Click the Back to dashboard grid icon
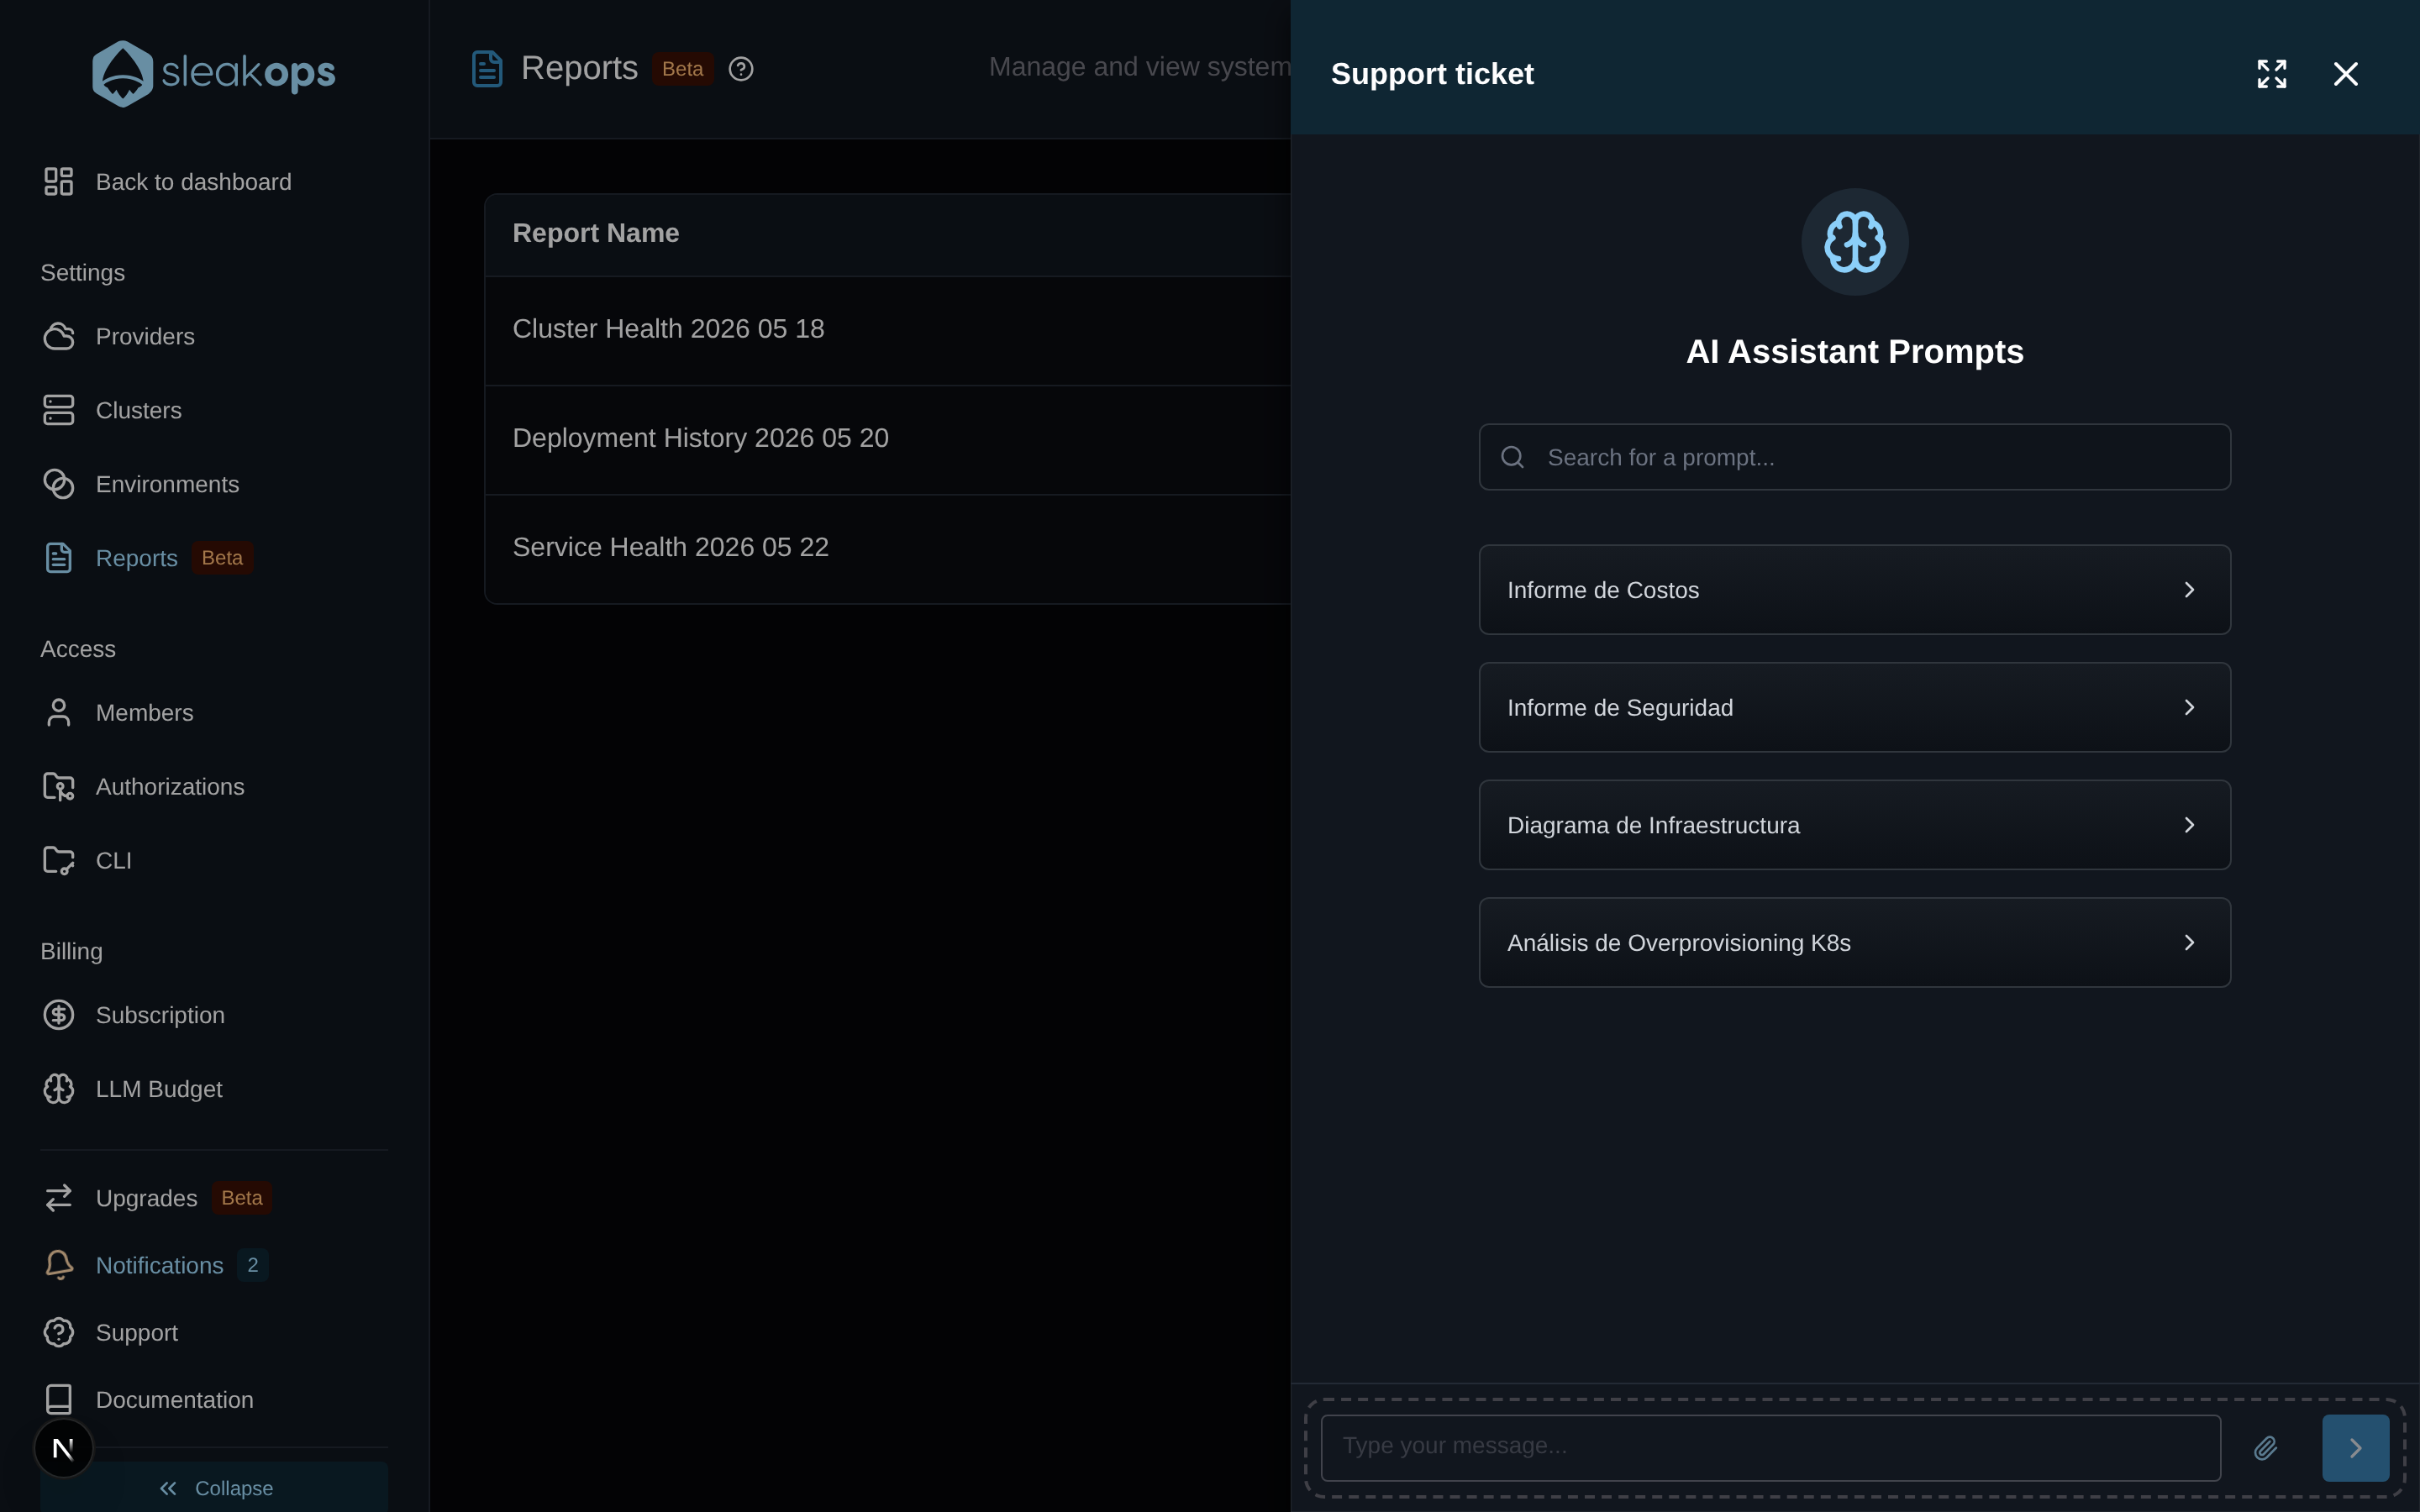This screenshot has width=2420, height=1512. (59, 182)
